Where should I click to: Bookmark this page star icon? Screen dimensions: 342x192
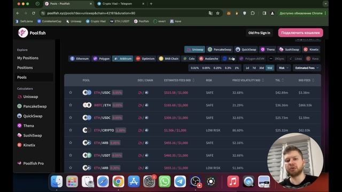click(217, 13)
